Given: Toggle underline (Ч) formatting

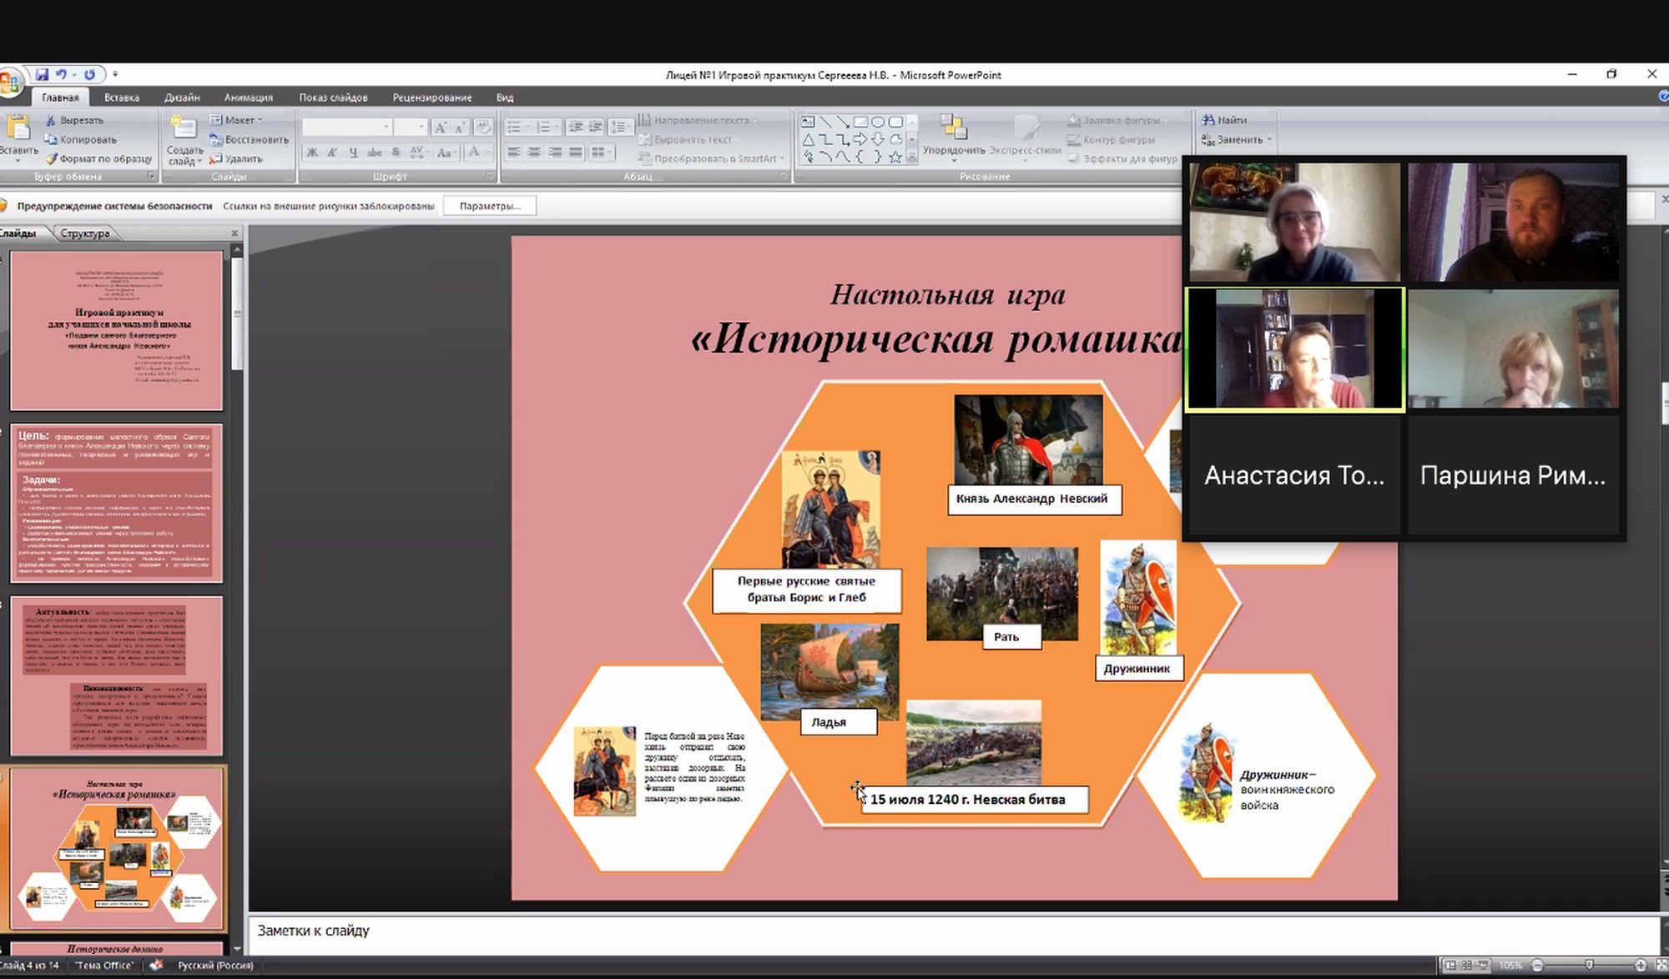Looking at the screenshot, I should (353, 153).
